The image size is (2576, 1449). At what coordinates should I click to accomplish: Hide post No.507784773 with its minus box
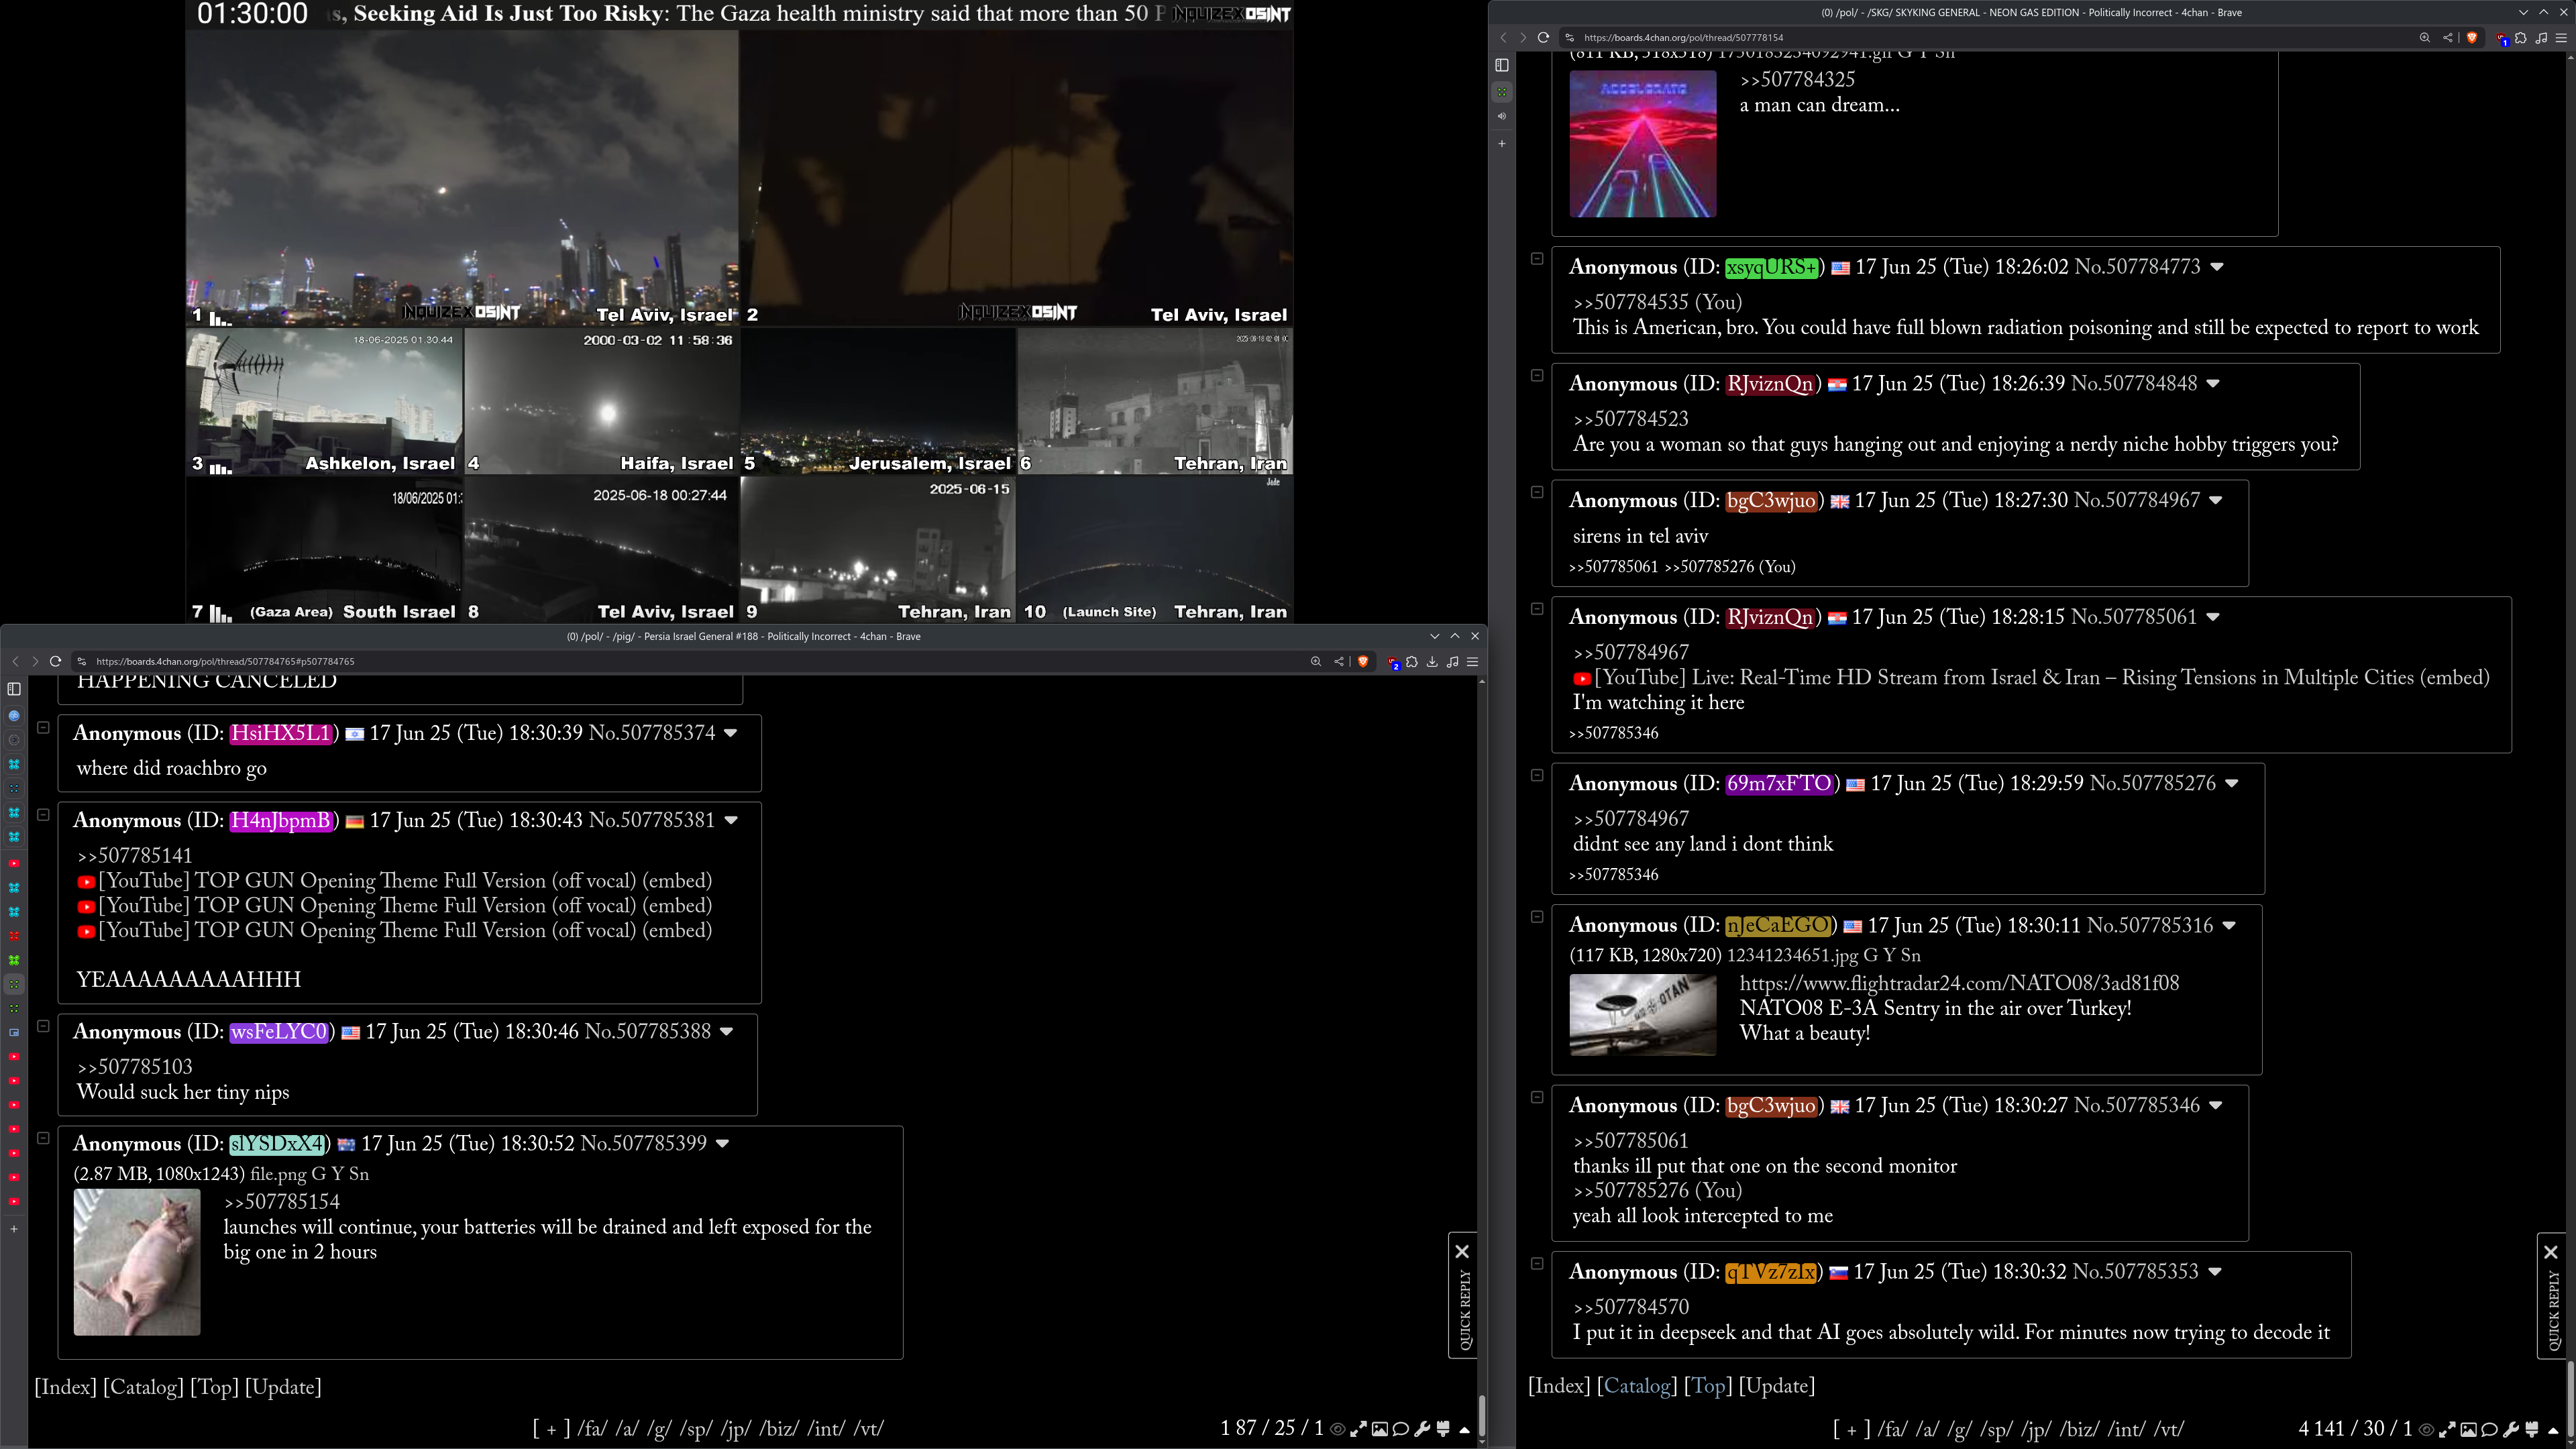coord(1537,259)
